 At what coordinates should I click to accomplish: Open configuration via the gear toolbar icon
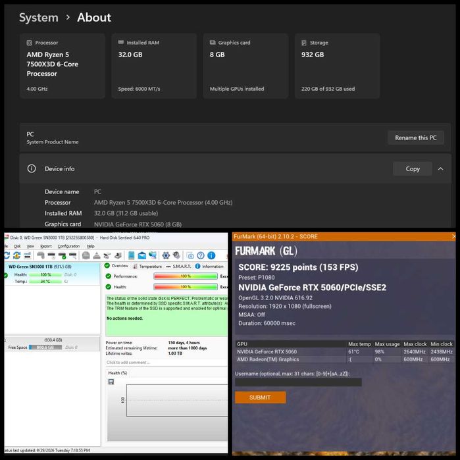pyautogui.click(x=166, y=255)
